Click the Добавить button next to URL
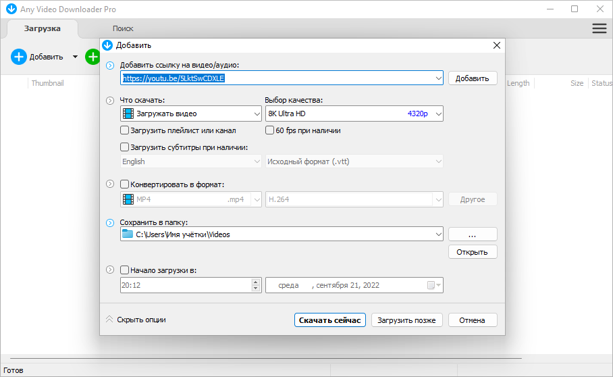Screen dimensions: 613x377 tap(473, 78)
